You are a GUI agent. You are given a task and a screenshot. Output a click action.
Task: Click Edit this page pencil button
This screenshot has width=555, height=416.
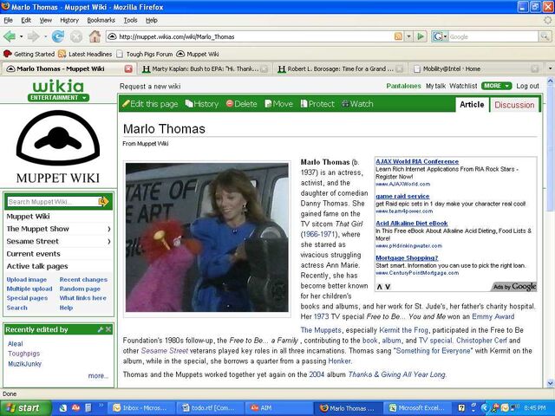(150, 104)
